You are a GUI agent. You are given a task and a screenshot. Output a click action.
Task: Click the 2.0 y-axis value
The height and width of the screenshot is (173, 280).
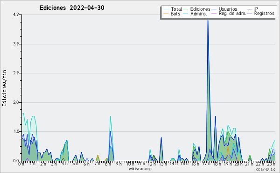point(16,102)
